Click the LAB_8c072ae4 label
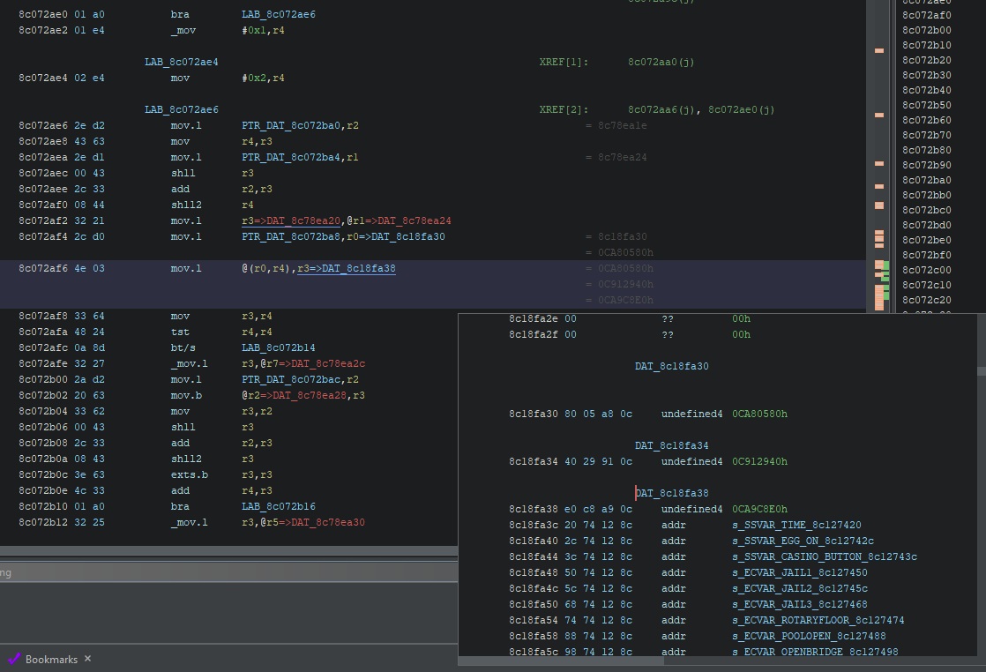Viewport: 986px width, 672px height. (181, 62)
